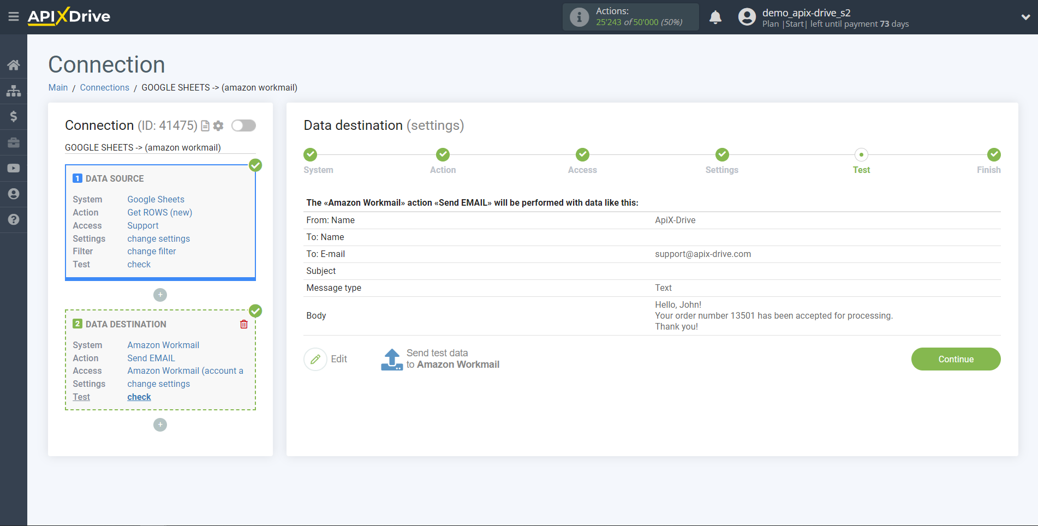Image resolution: width=1038 pixels, height=526 pixels.
Task: Open the briefcase sidebar icon
Action: [x=14, y=142]
